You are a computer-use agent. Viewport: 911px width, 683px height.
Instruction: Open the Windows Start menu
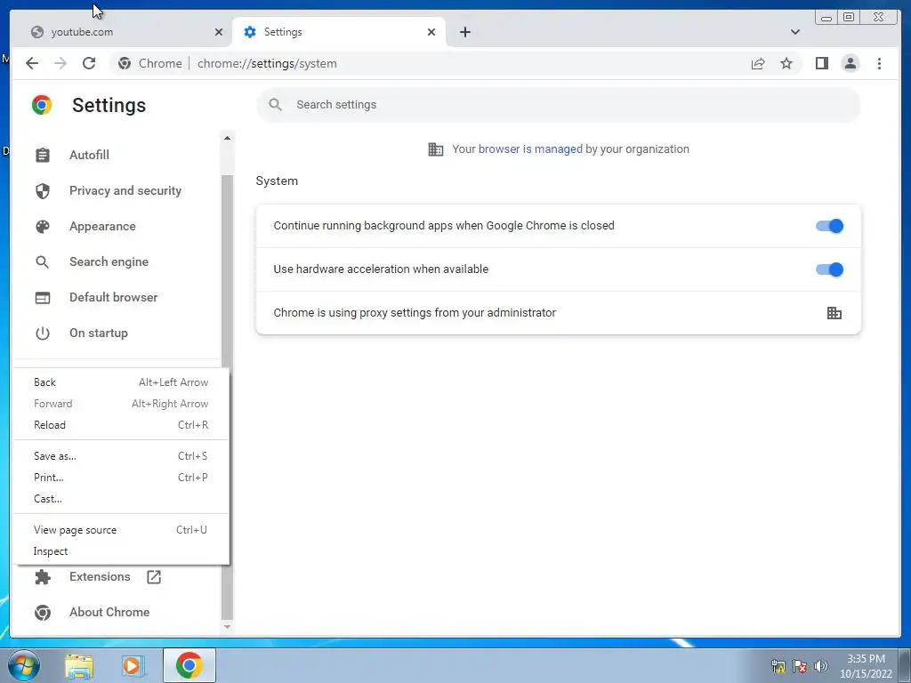[24, 665]
